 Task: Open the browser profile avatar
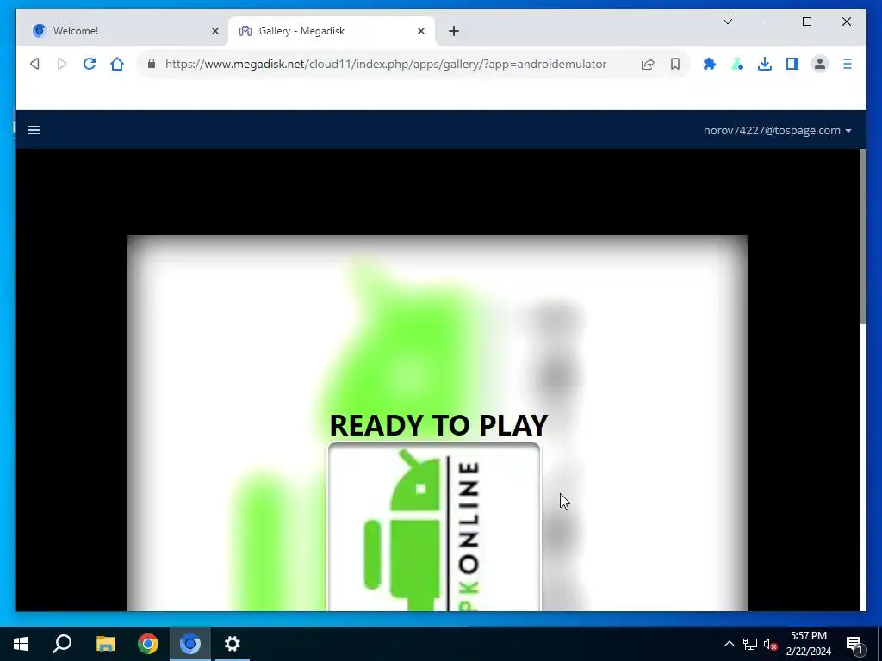(x=820, y=64)
